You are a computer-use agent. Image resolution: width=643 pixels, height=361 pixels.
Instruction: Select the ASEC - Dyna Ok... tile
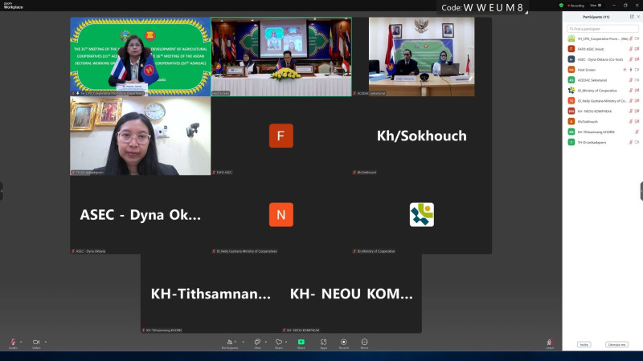pos(140,214)
